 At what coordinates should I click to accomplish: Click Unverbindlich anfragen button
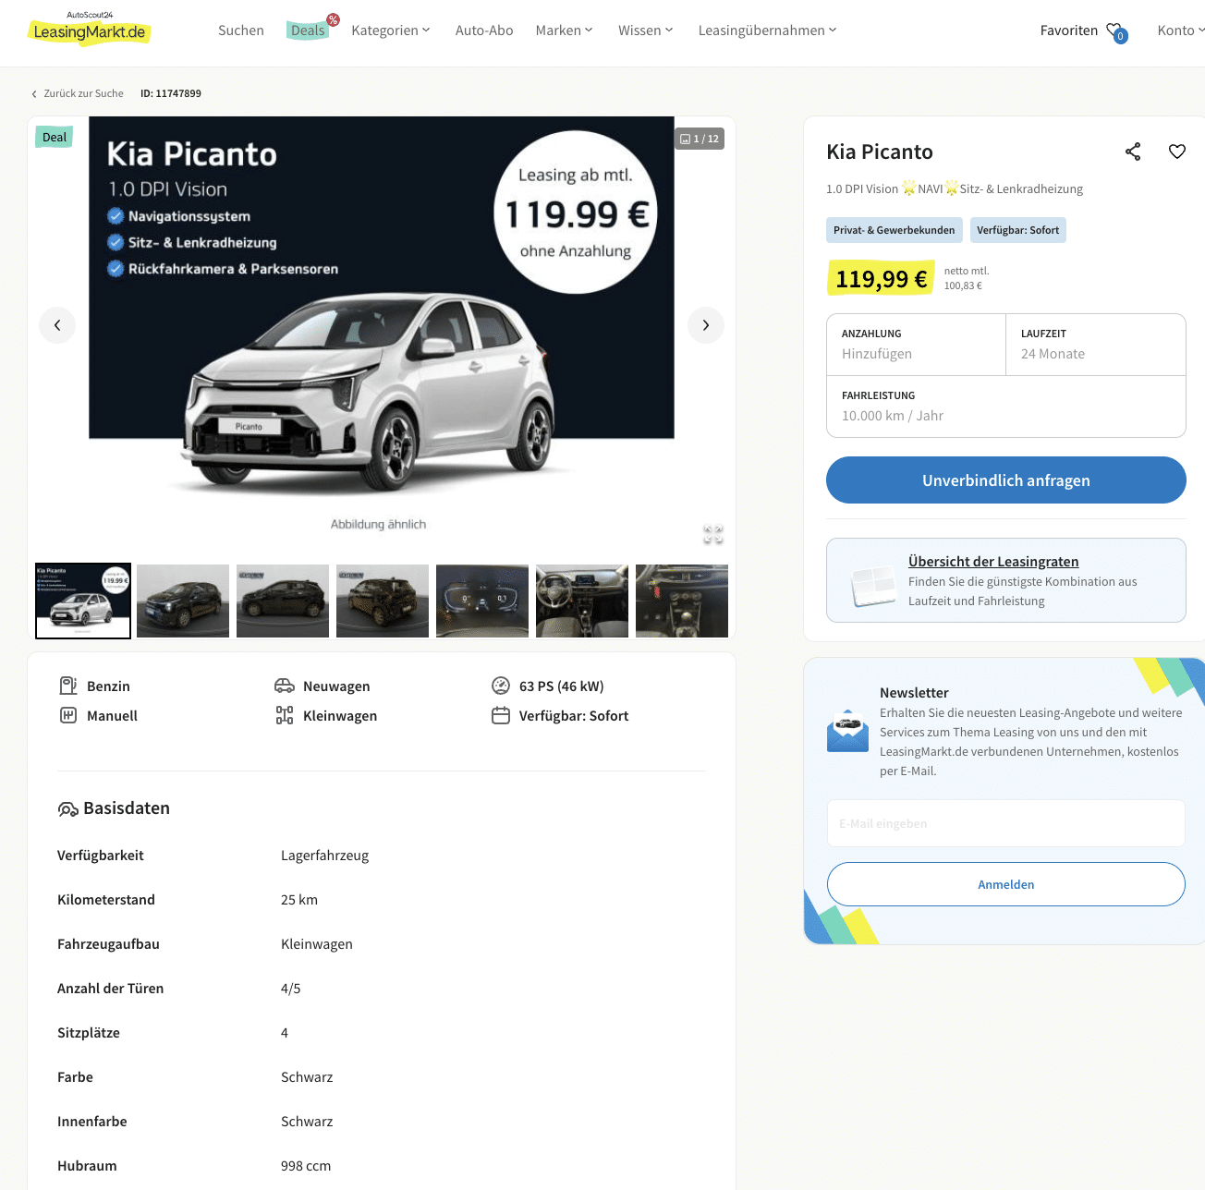click(1006, 480)
